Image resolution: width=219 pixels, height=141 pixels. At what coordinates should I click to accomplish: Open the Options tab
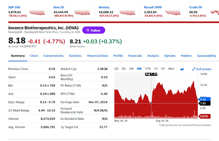(x=170, y=56)
